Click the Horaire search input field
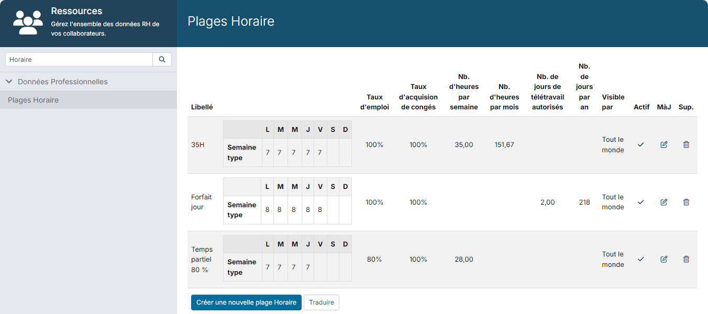 coord(79,59)
